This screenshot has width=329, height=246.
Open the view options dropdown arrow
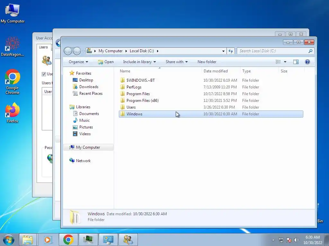tap(285, 62)
